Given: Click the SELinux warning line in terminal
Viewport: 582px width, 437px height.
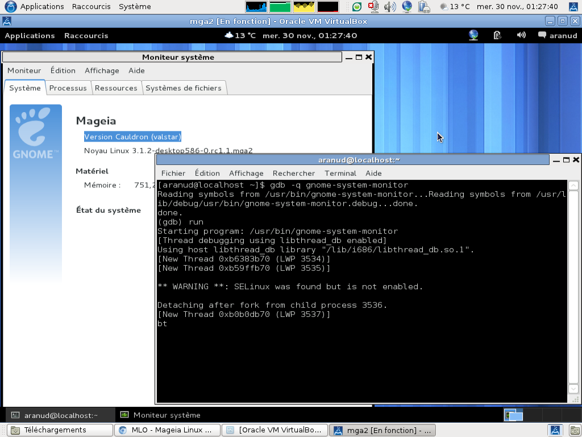Looking at the screenshot, I should [290, 287].
